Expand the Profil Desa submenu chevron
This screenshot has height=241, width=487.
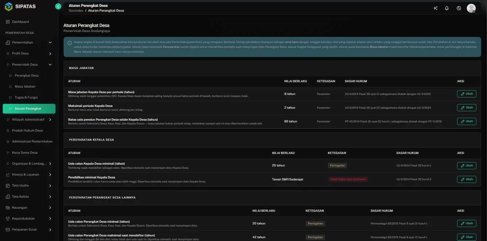pyautogui.click(x=50, y=54)
